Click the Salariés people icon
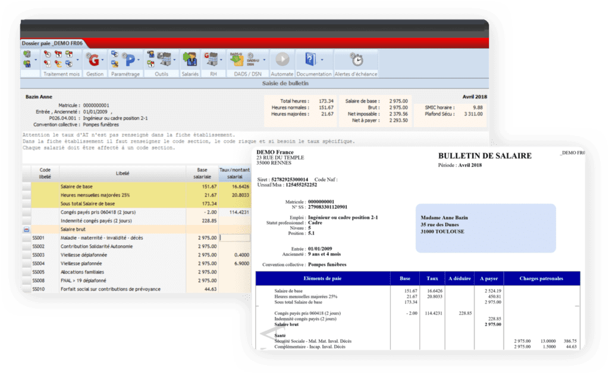Image resolution: width=609 pixels, height=374 pixels. click(x=190, y=59)
